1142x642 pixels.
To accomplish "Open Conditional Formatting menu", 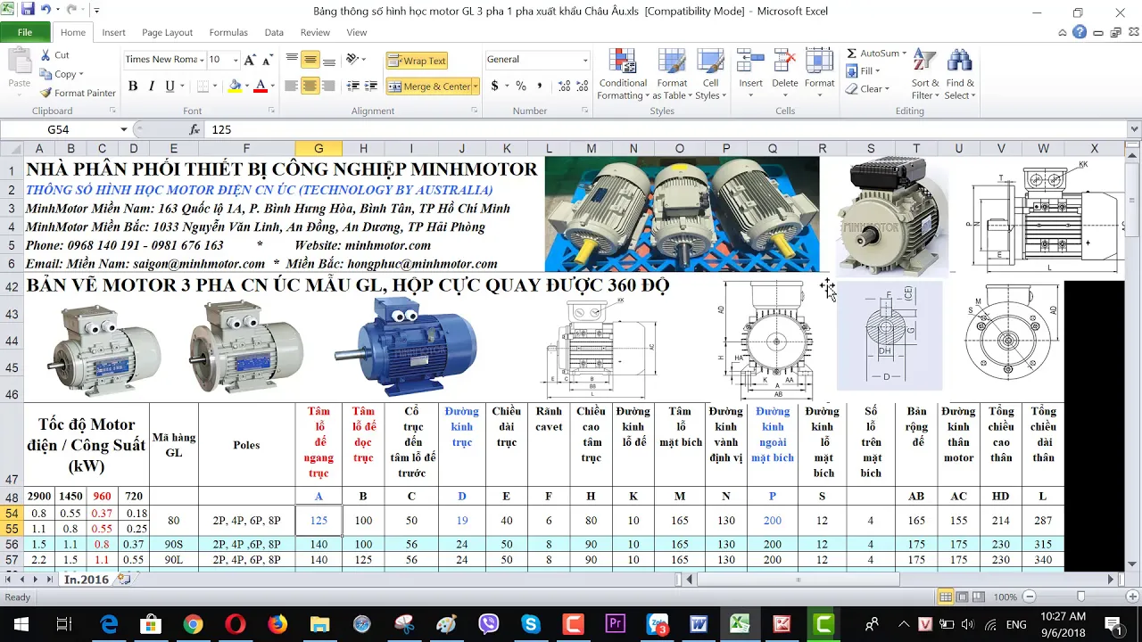I will coord(622,74).
